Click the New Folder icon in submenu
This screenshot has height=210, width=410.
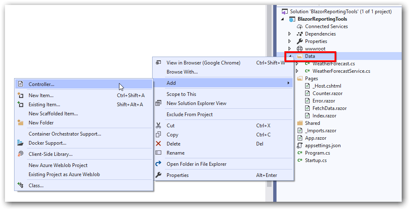coord(20,123)
